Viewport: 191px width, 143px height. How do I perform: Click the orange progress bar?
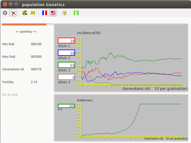click(x=24, y=25)
